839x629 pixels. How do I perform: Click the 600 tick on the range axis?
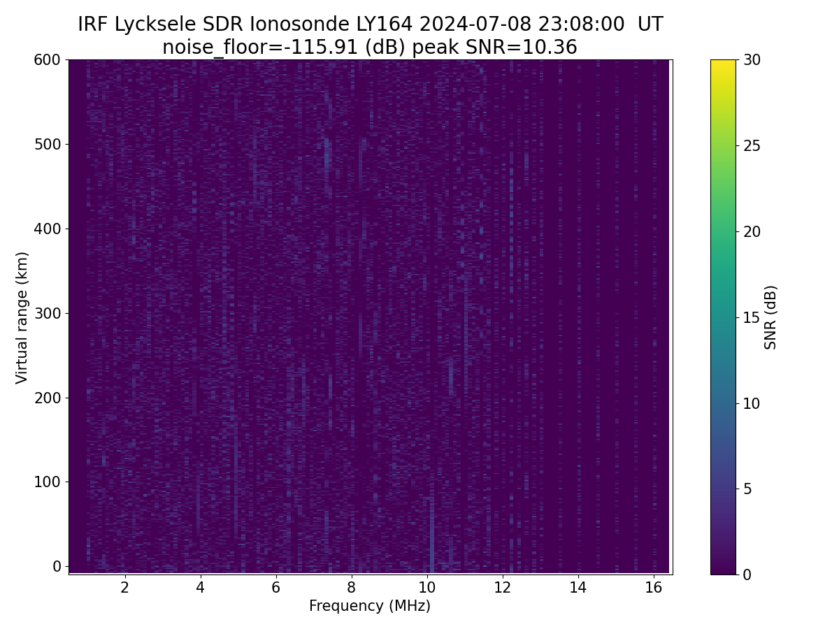tap(48, 60)
